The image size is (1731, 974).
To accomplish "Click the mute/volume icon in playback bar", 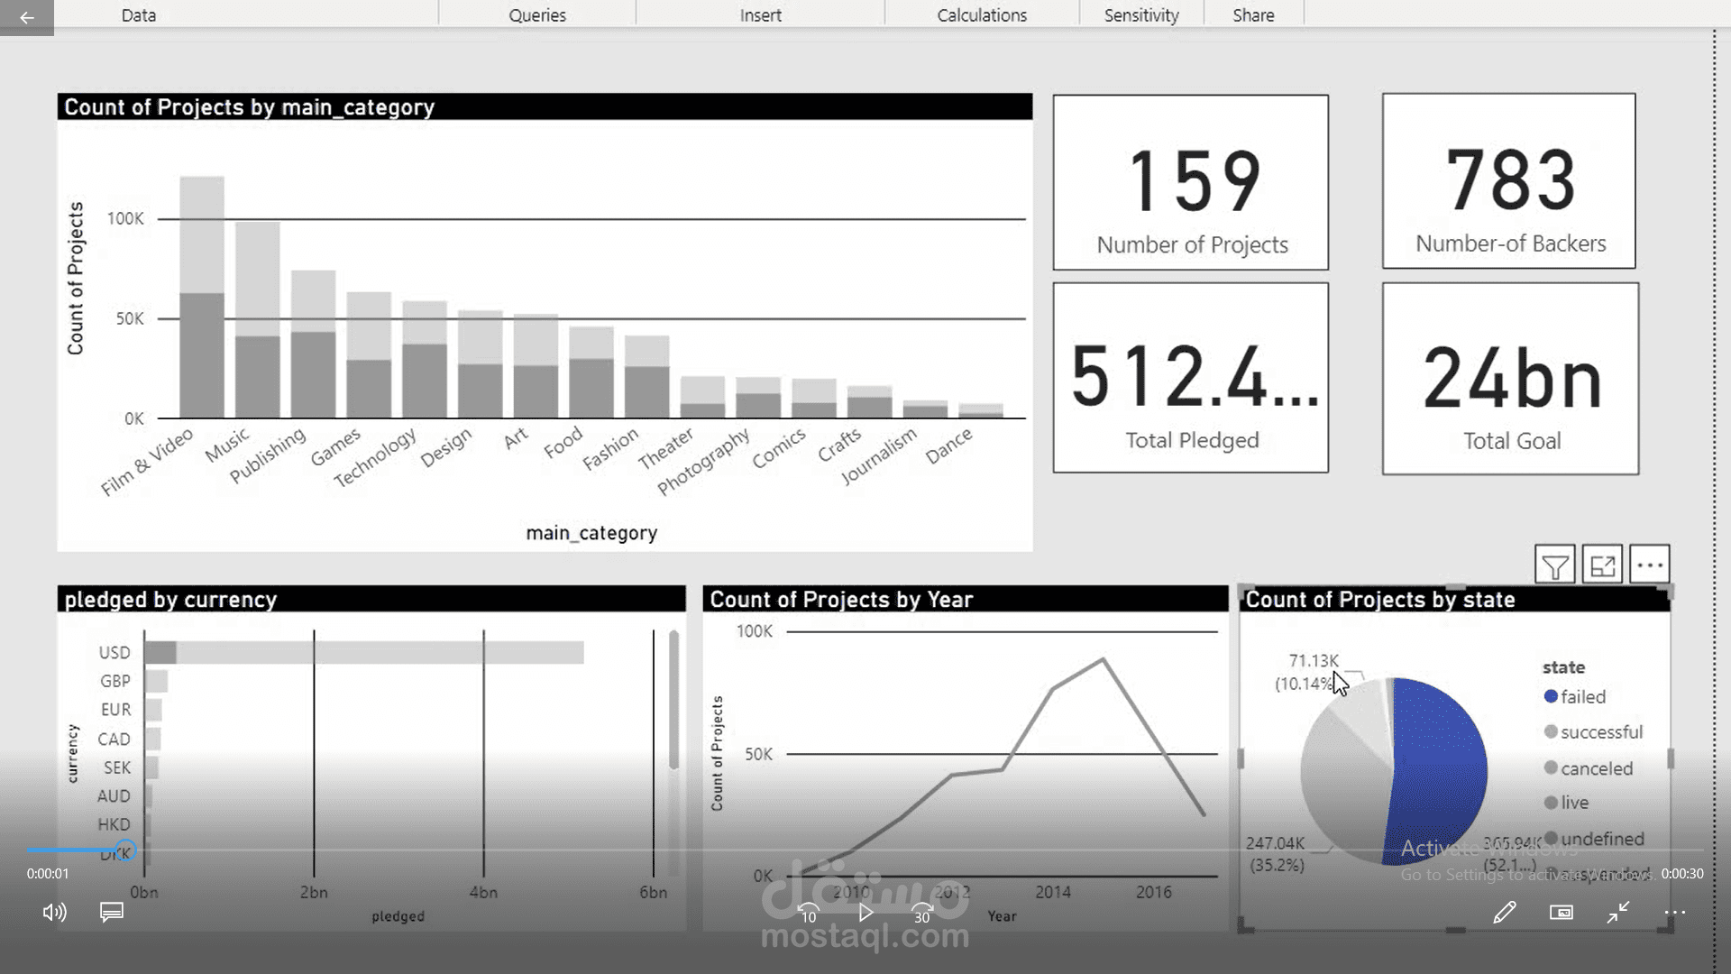I will click(53, 912).
